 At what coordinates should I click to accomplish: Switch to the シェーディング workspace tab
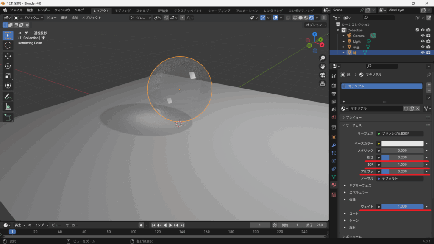point(219,11)
